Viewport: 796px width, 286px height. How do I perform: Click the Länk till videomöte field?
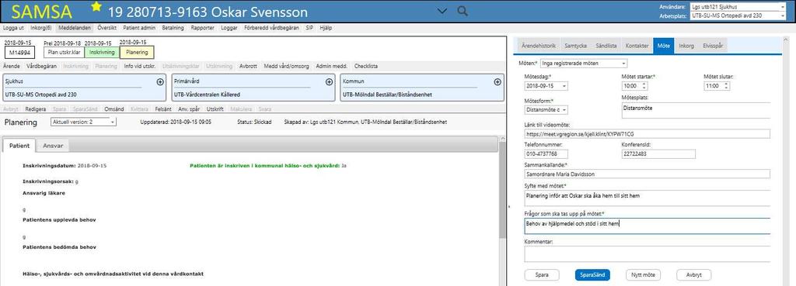[648, 133]
